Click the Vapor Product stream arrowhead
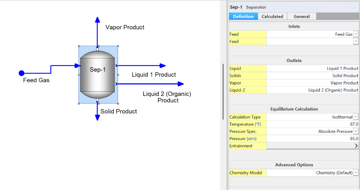The image size is (360, 190). coord(98,20)
